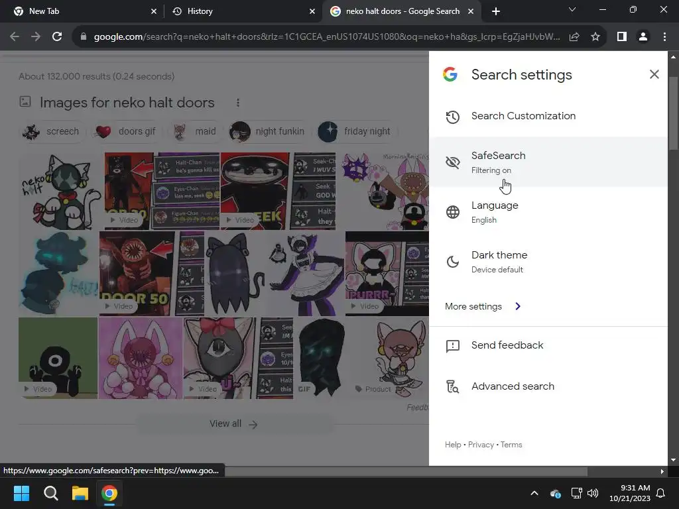Share this page from address bar
This screenshot has height=509, width=679.
574,37
